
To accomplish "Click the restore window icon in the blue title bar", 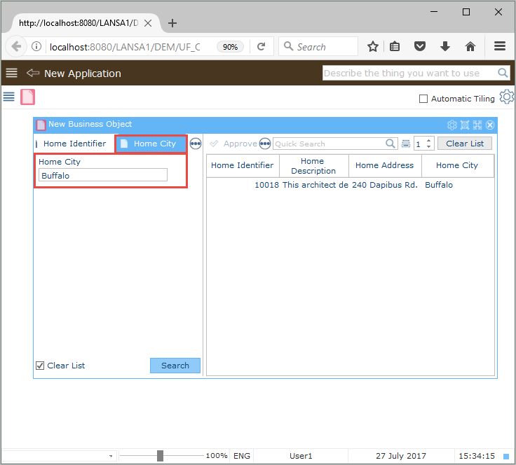I will click(x=465, y=125).
